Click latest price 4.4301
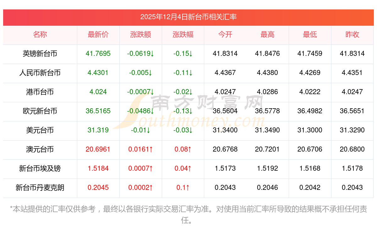377x230 pixels. click(98, 73)
